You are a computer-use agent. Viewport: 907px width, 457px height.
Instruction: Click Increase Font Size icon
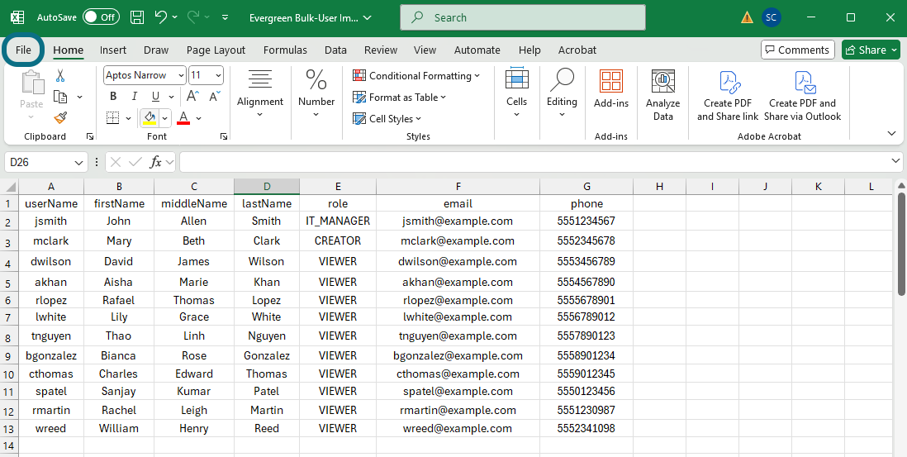[193, 96]
